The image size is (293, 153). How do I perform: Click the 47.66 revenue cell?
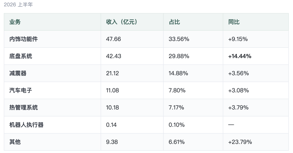[113, 39]
